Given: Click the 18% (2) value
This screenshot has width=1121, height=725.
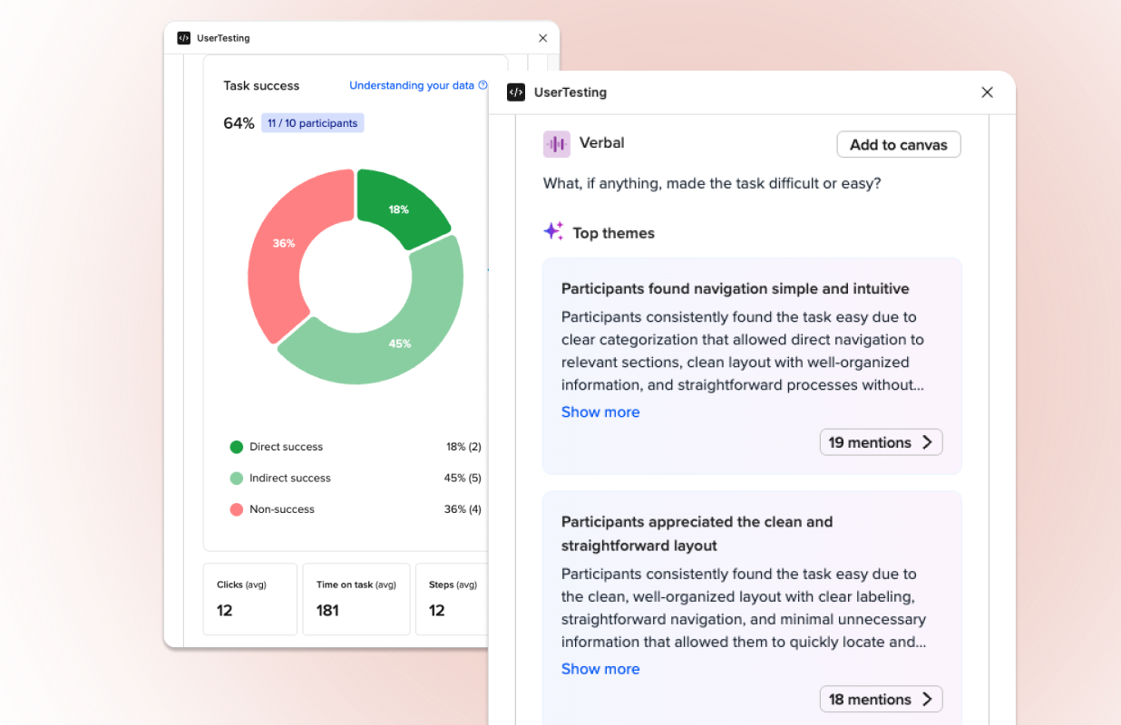Looking at the screenshot, I should 463,447.
